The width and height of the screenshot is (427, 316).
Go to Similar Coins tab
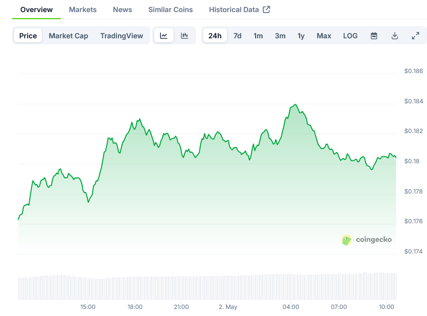(170, 10)
